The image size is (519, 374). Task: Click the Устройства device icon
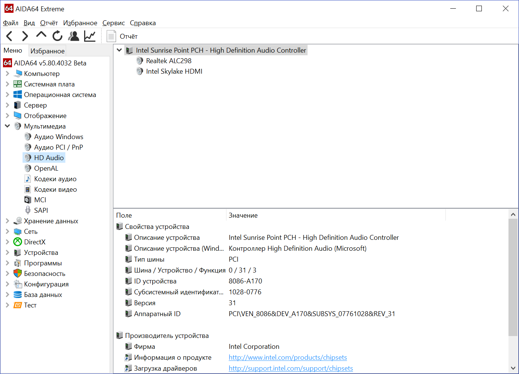click(18, 252)
